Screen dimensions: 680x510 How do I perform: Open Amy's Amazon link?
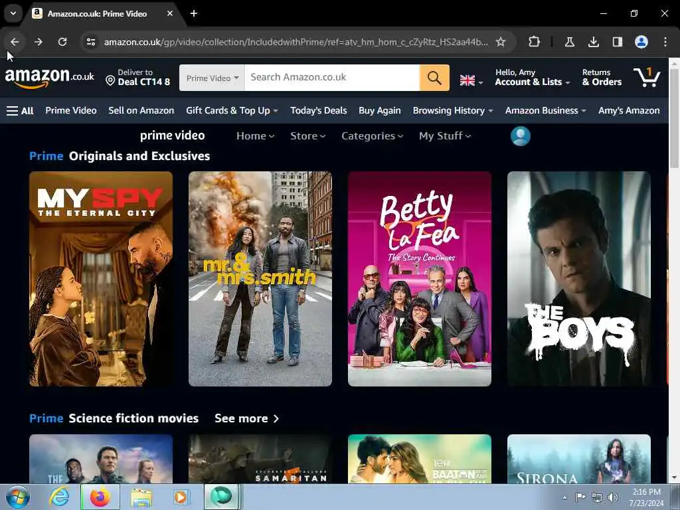tap(629, 111)
